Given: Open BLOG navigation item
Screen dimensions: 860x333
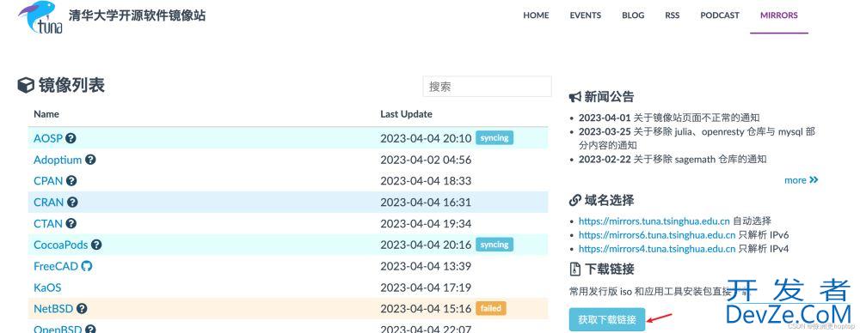Looking at the screenshot, I should (633, 15).
